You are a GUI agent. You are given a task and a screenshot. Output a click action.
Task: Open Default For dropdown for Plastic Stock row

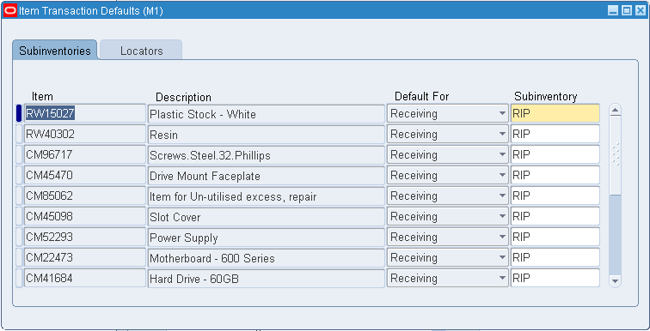[x=502, y=113]
